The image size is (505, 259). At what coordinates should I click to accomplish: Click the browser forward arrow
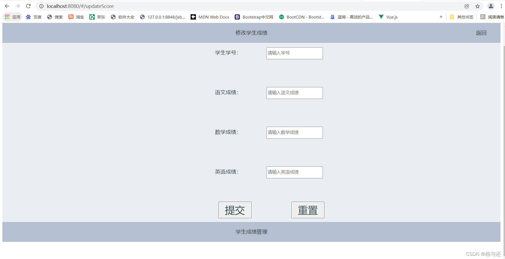click(x=17, y=6)
